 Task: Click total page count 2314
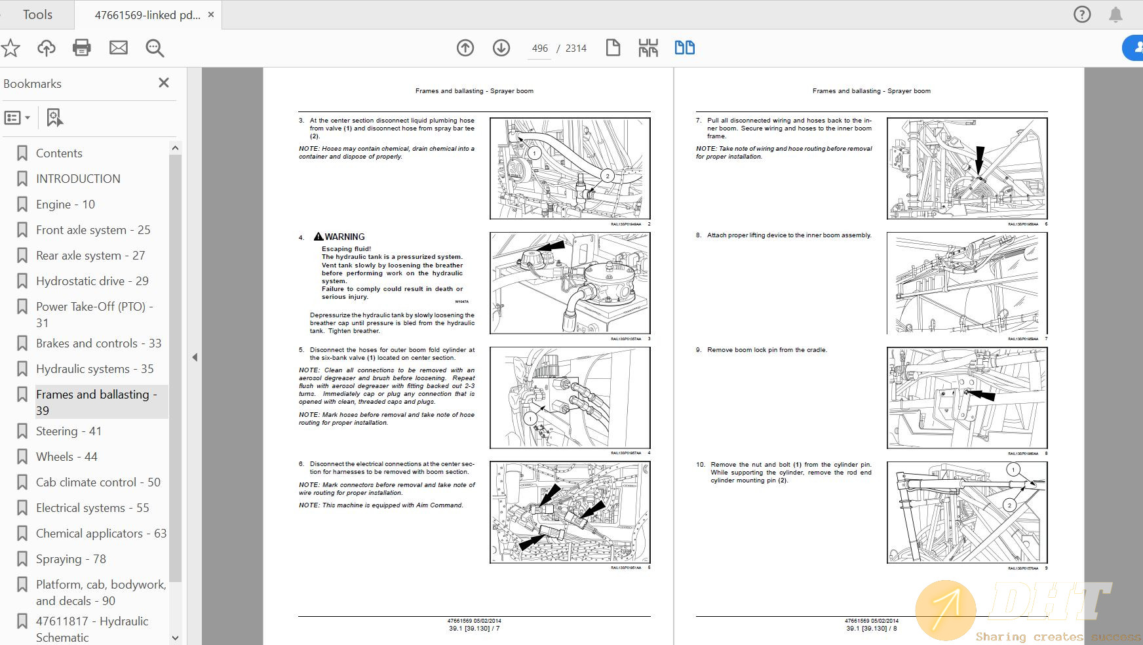pyautogui.click(x=576, y=49)
